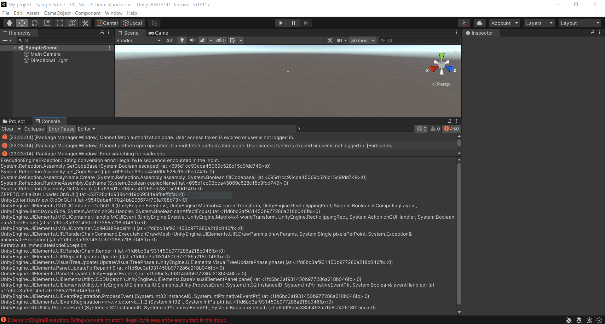Toggle warnings filter in Console
The image size is (605, 324).
(435, 129)
